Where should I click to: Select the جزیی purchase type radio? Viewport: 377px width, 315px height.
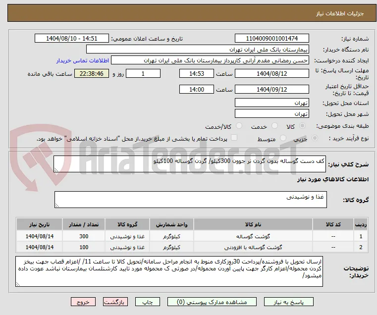pos(315,138)
